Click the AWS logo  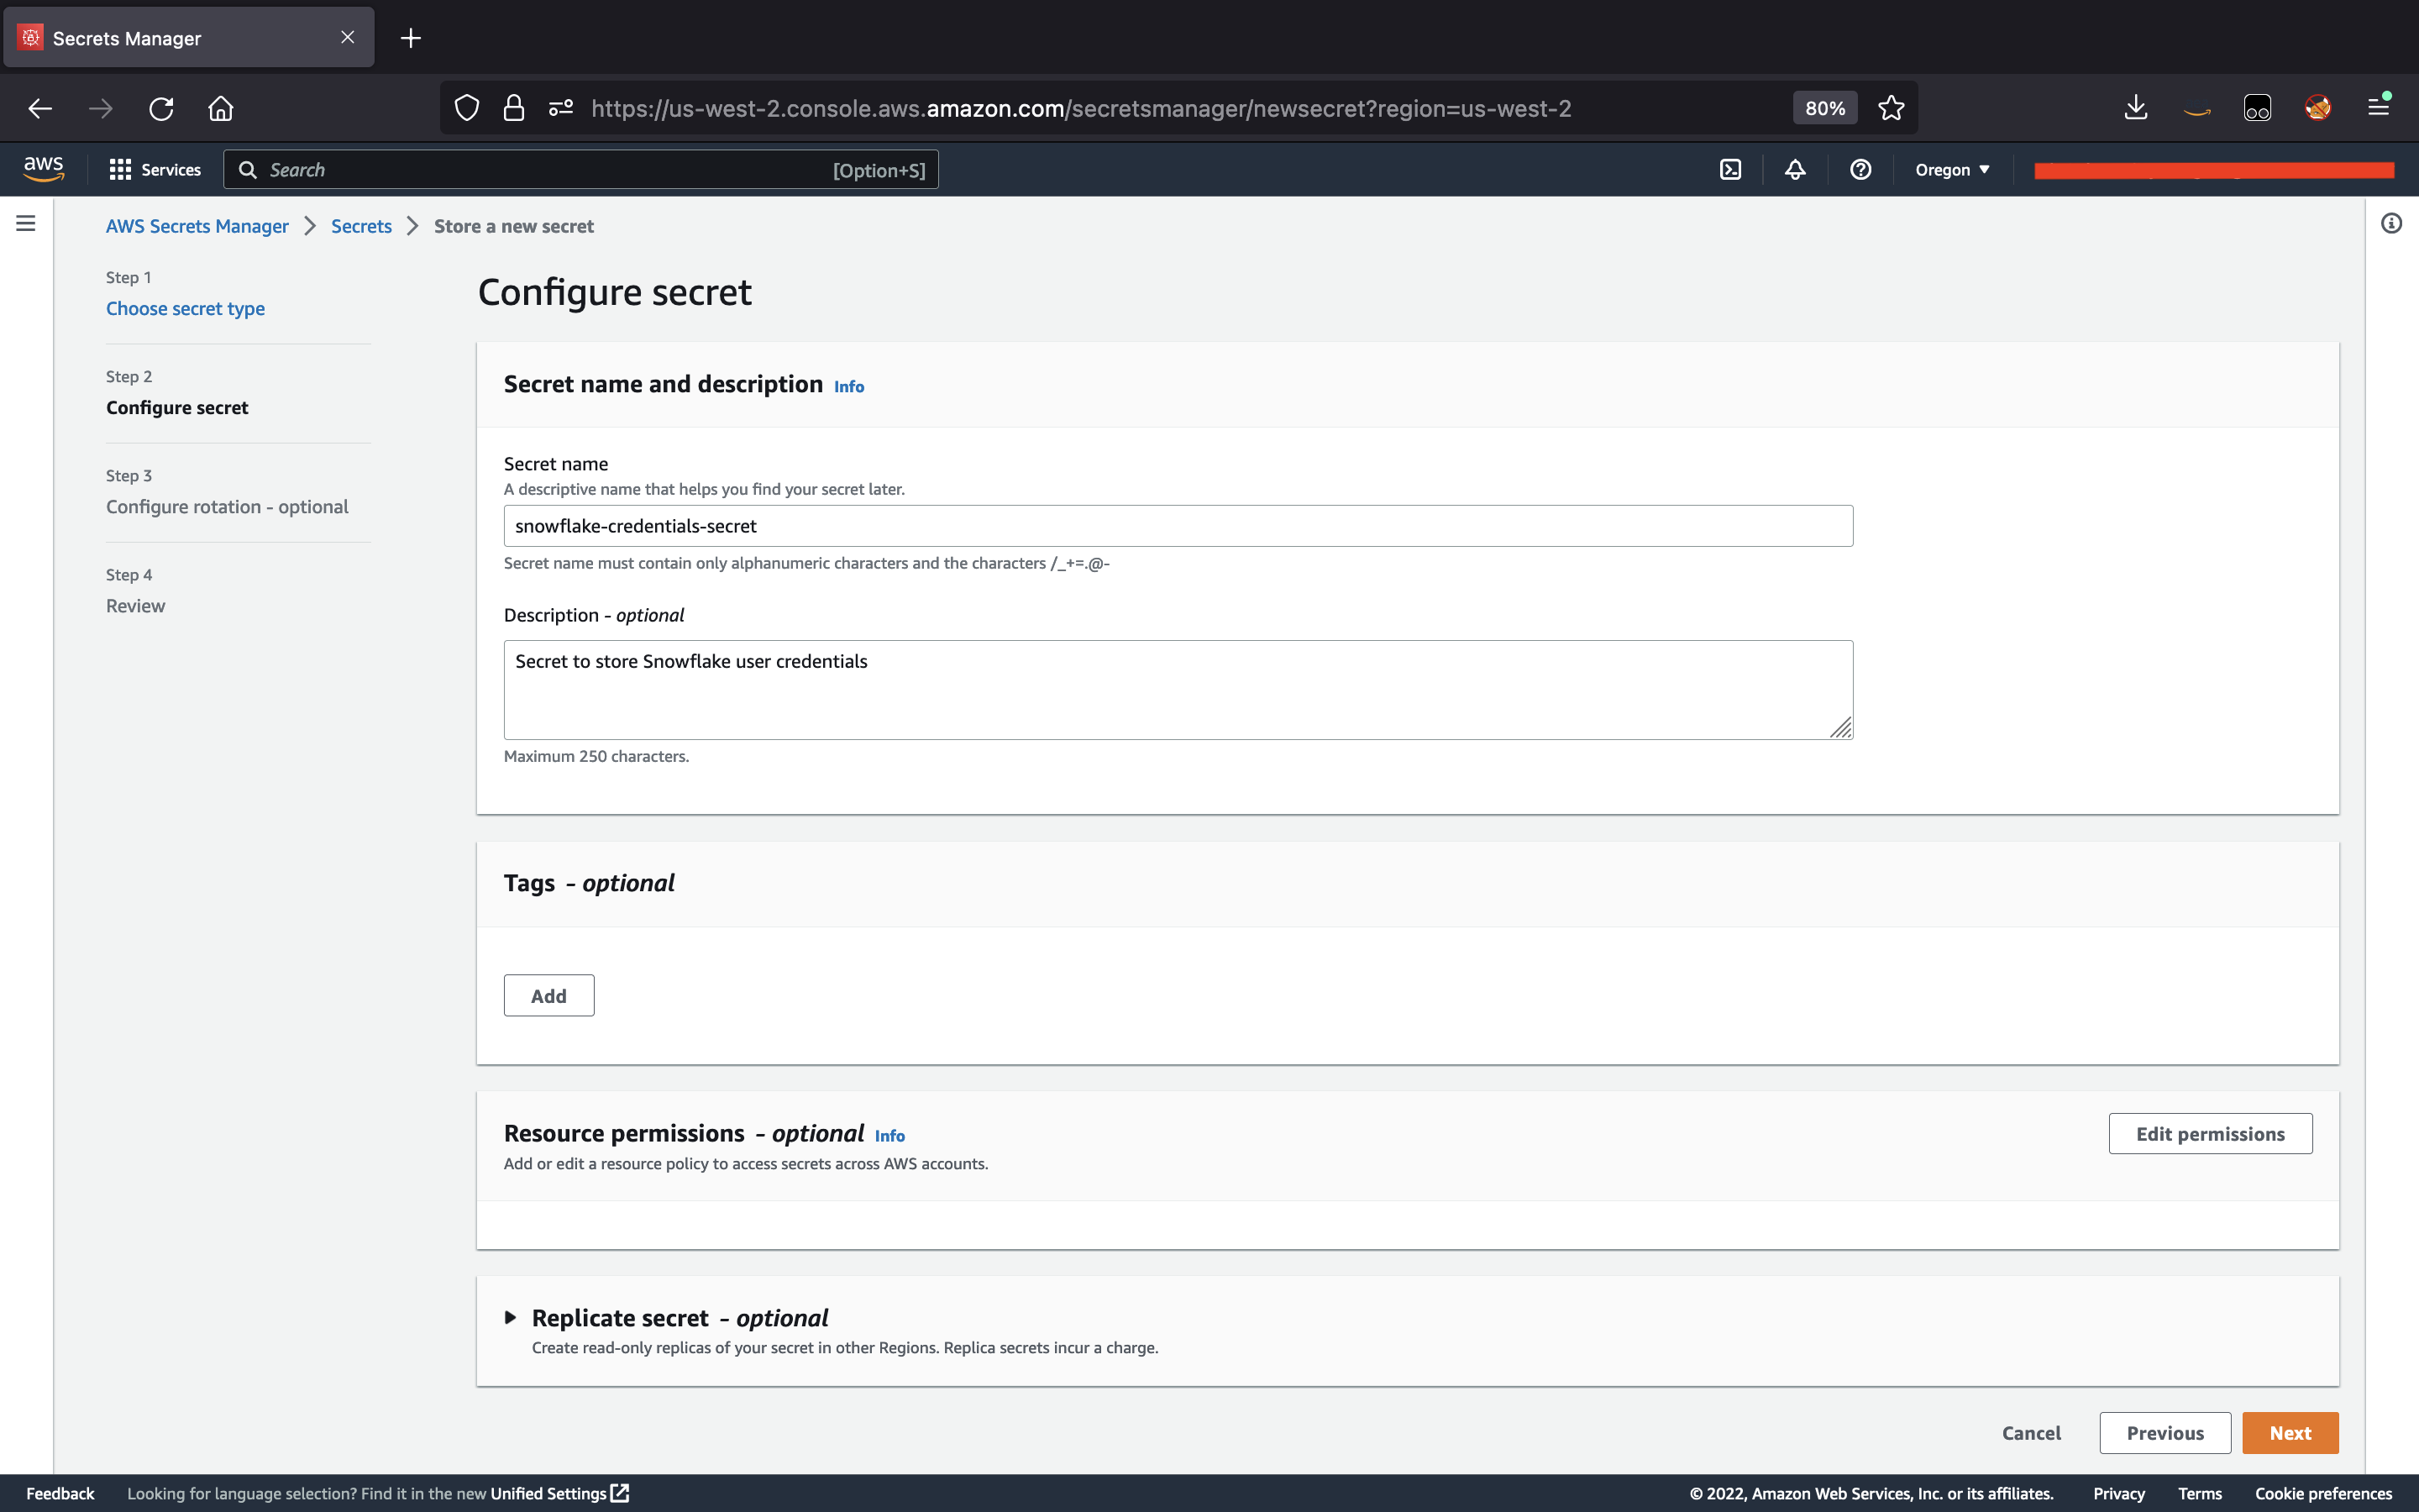coord(43,169)
